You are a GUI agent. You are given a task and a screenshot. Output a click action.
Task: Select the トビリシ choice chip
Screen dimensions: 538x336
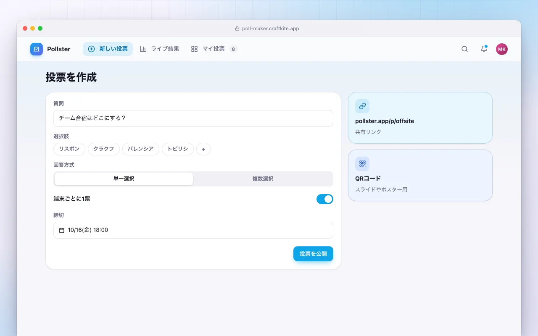178,149
